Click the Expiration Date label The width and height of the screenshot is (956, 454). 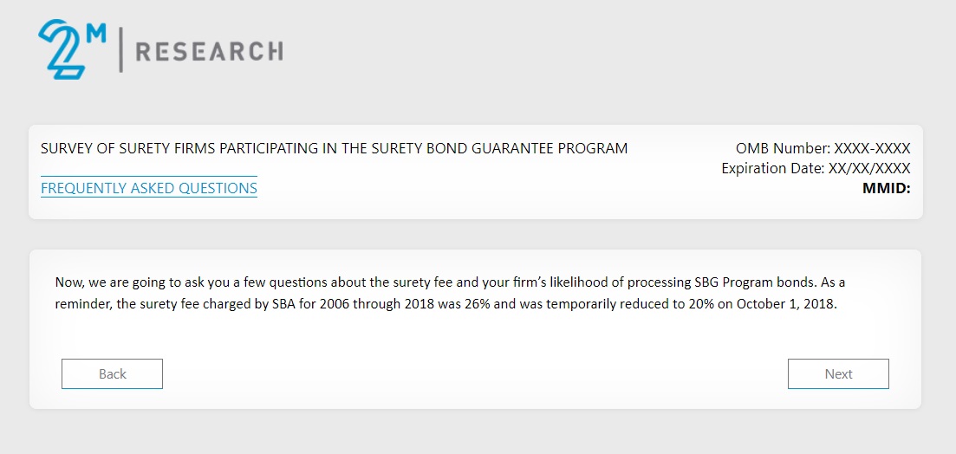point(773,168)
